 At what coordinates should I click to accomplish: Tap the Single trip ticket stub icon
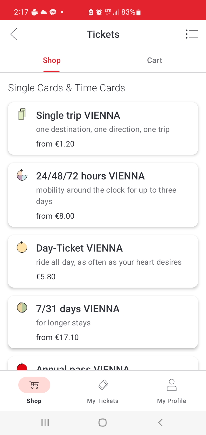[22, 114]
